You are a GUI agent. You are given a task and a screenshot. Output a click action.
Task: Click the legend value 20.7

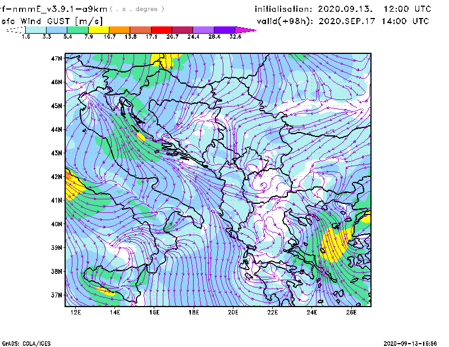(x=172, y=36)
